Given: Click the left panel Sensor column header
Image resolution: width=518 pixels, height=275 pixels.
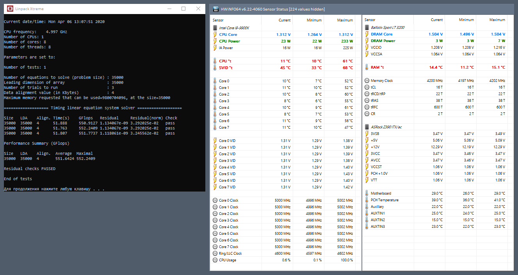Looking at the screenshot, I should click(218, 20).
